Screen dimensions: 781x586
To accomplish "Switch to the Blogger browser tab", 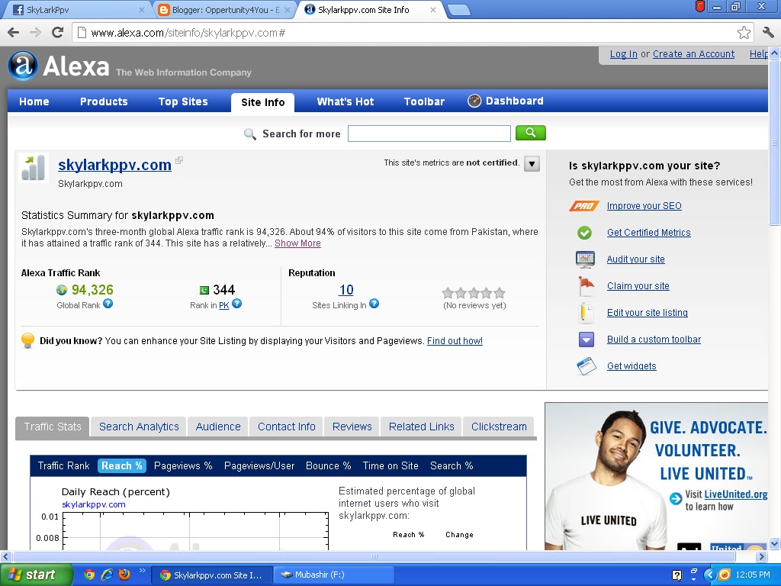I will click(x=223, y=9).
